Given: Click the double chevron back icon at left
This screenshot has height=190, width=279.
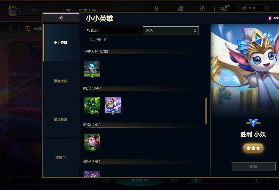Looking at the screenshot, I should pos(10,28).
